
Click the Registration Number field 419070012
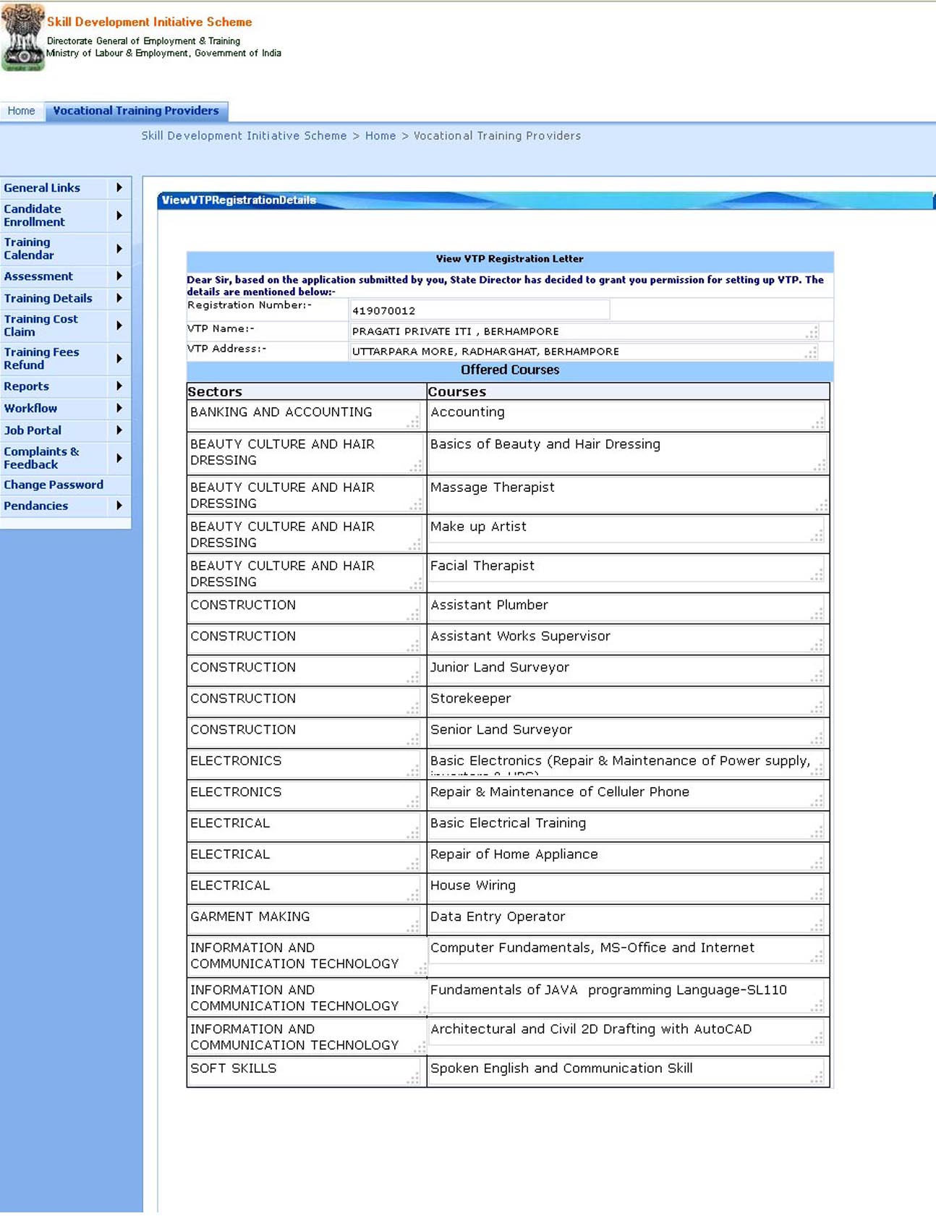(479, 310)
